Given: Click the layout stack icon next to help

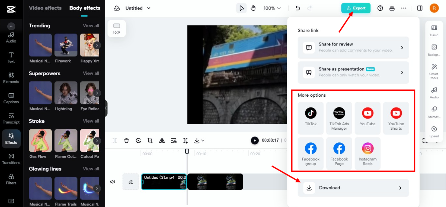Looking at the screenshot, I should 392,8.
